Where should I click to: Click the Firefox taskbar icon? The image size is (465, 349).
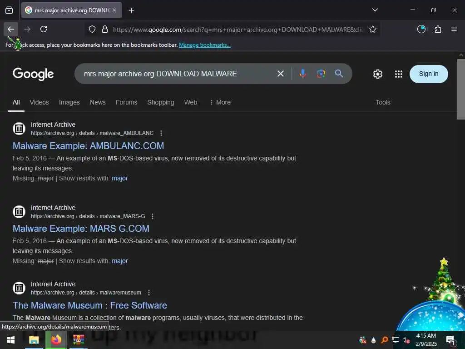[56, 340]
